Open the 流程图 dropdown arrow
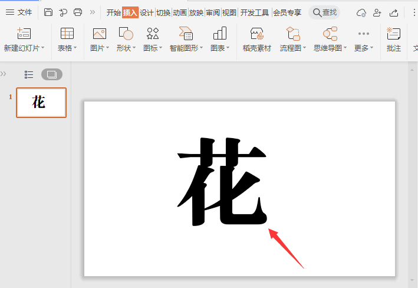The image size is (418, 288). [304, 48]
